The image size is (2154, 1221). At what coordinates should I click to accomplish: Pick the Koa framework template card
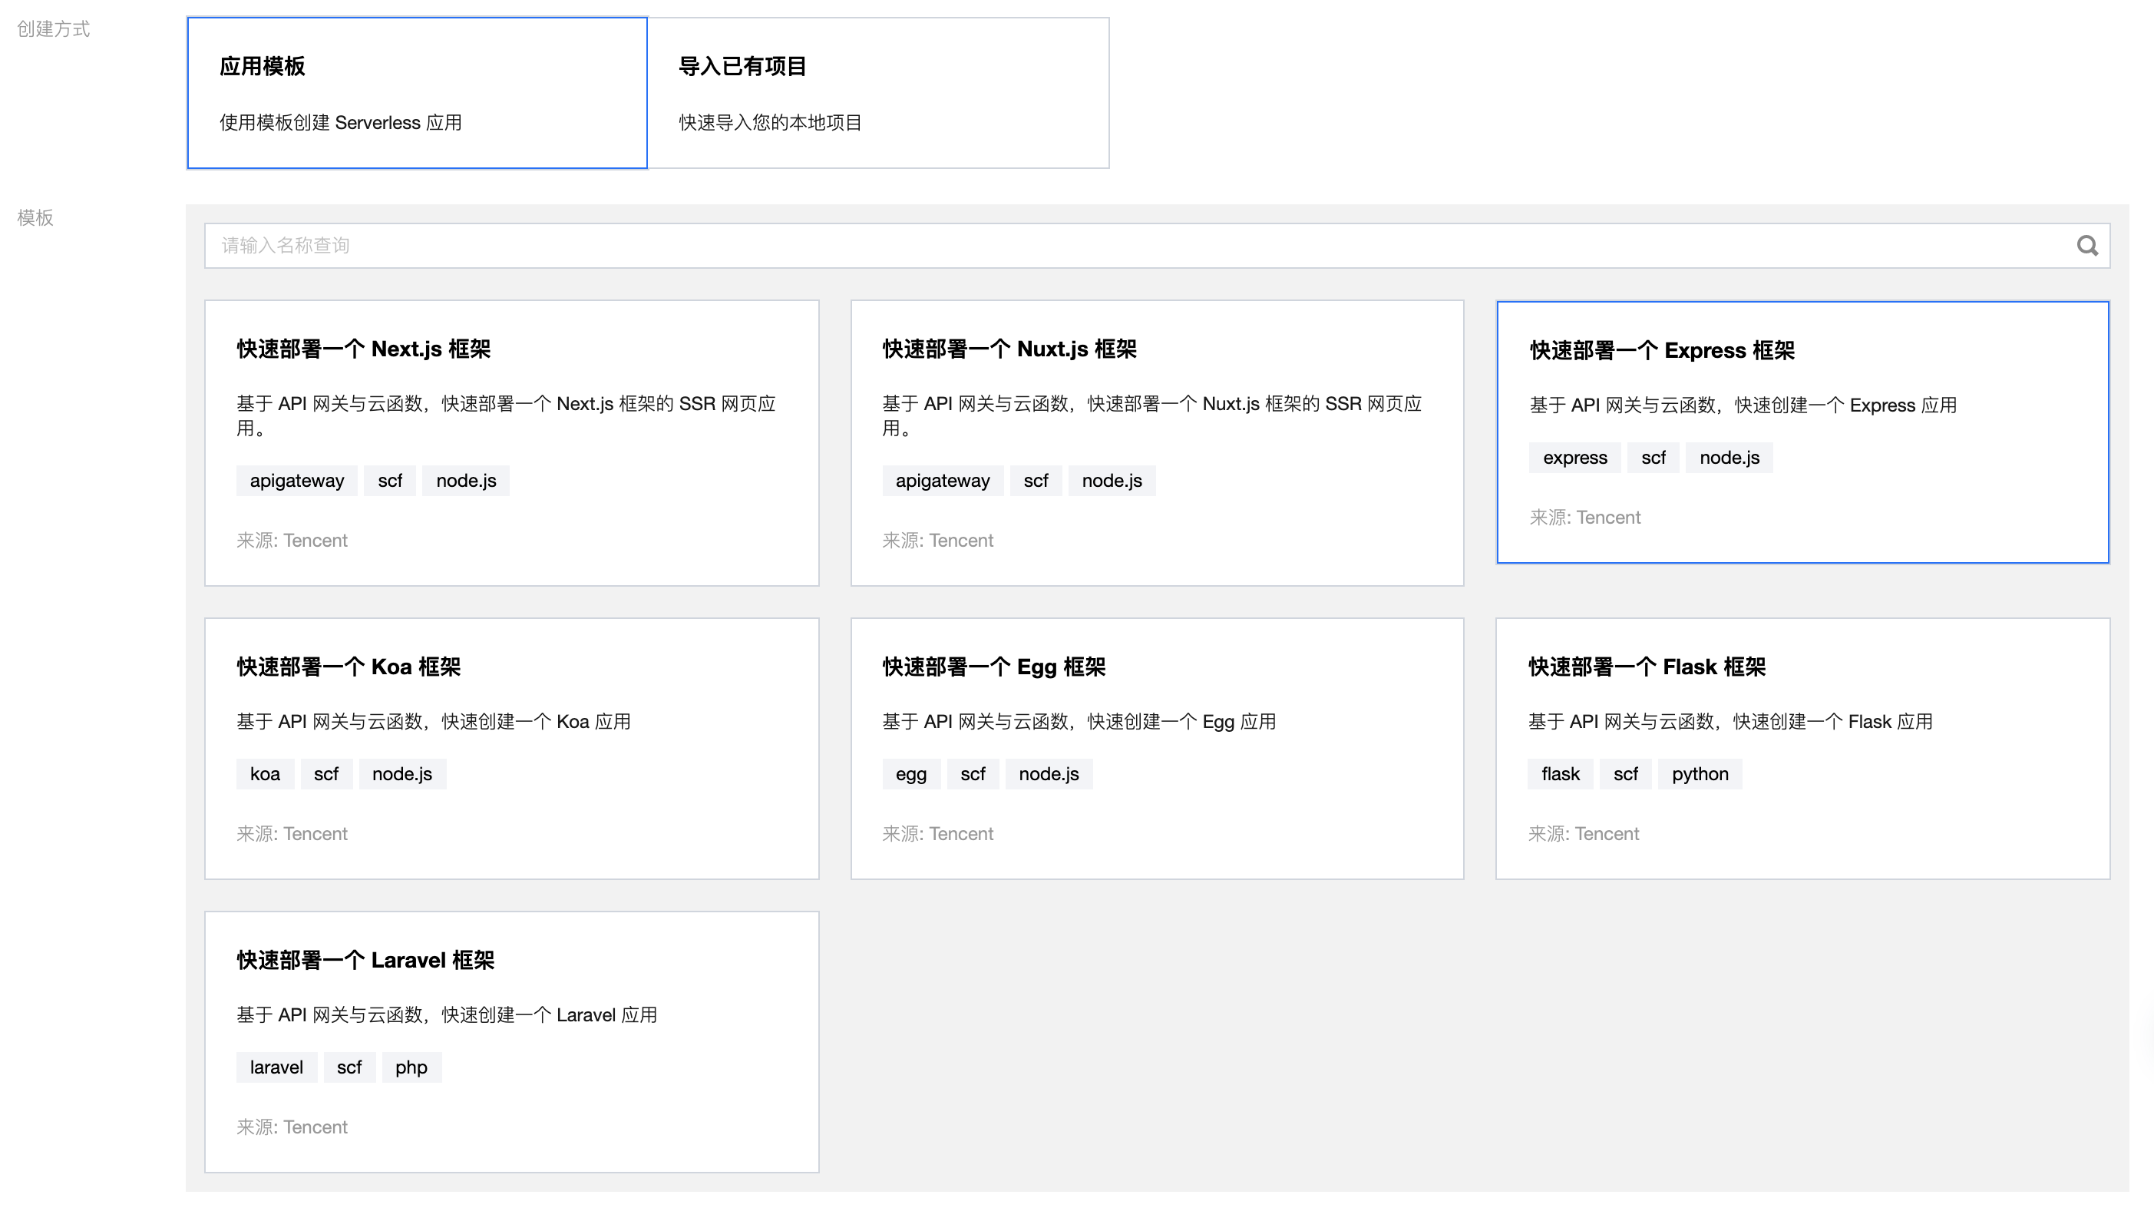click(511, 748)
